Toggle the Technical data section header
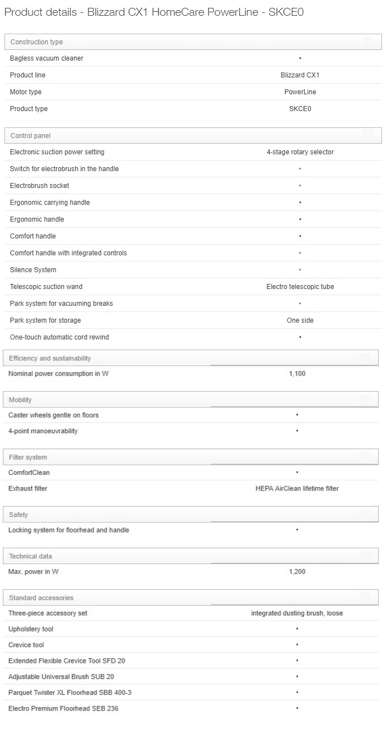The height and width of the screenshot is (729, 391). 191,556
